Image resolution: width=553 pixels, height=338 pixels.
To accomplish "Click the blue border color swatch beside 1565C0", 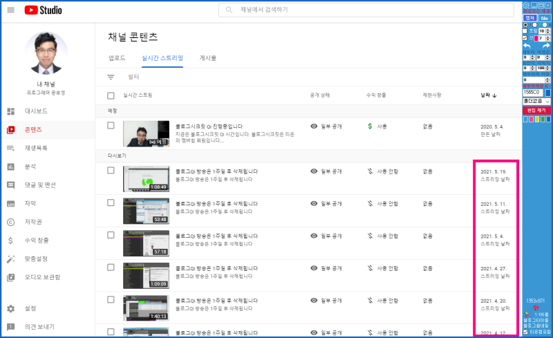I will (548, 93).
